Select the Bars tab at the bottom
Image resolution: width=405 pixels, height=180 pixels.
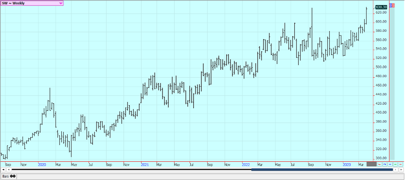click(9, 177)
